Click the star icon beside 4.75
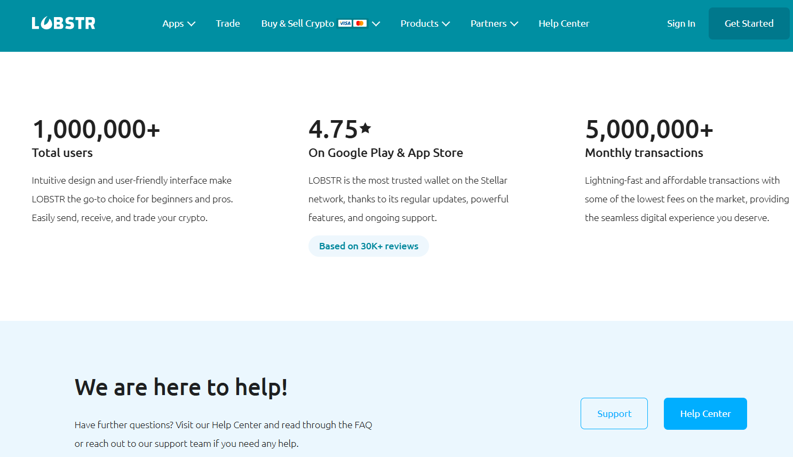 pyautogui.click(x=366, y=128)
